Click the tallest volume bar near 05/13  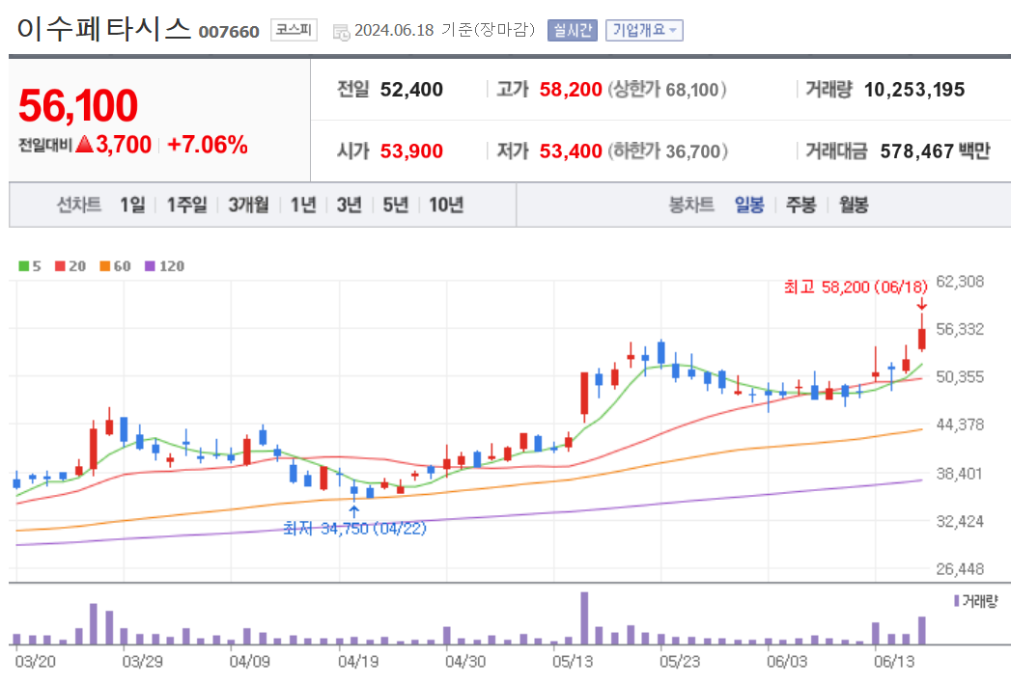584,618
